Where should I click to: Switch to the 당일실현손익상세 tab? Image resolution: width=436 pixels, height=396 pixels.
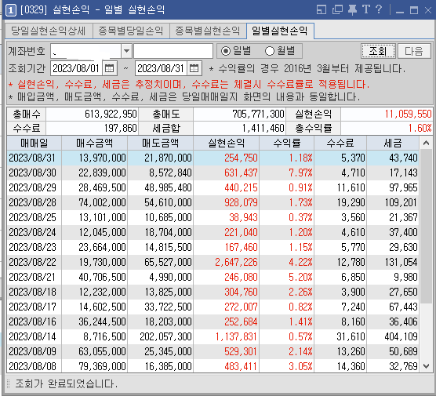pyautogui.click(x=49, y=31)
